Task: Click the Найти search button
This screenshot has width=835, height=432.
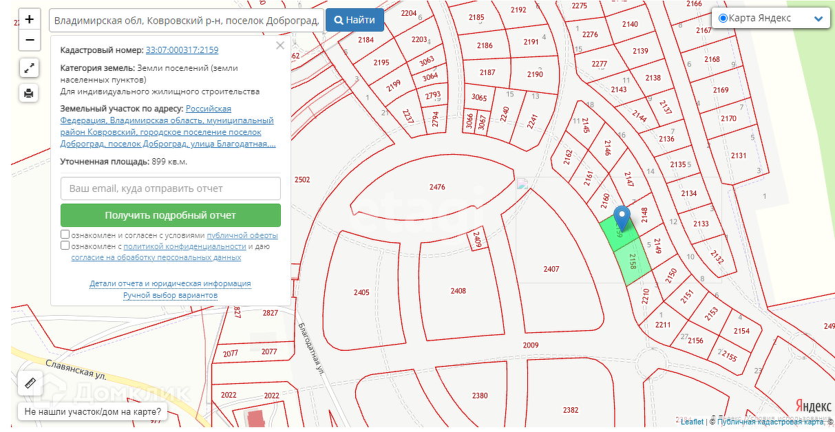Action: click(355, 20)
